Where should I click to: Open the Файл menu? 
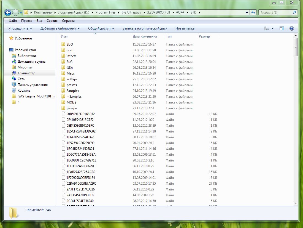pyautogui.click(x=13, y=21)
